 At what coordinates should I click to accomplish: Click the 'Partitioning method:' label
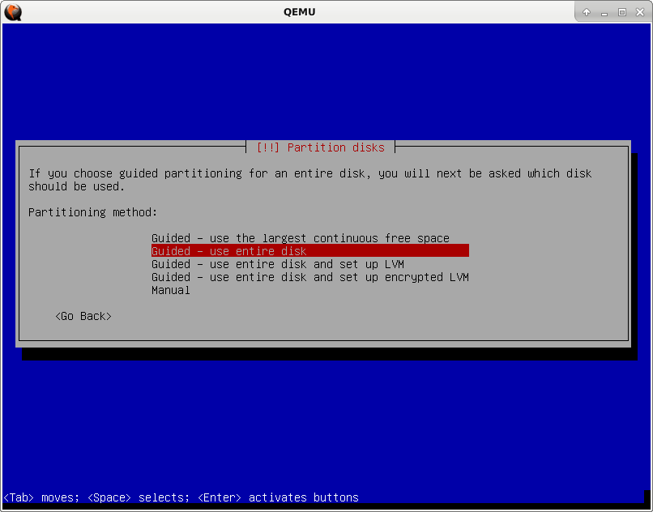(93, 212)
